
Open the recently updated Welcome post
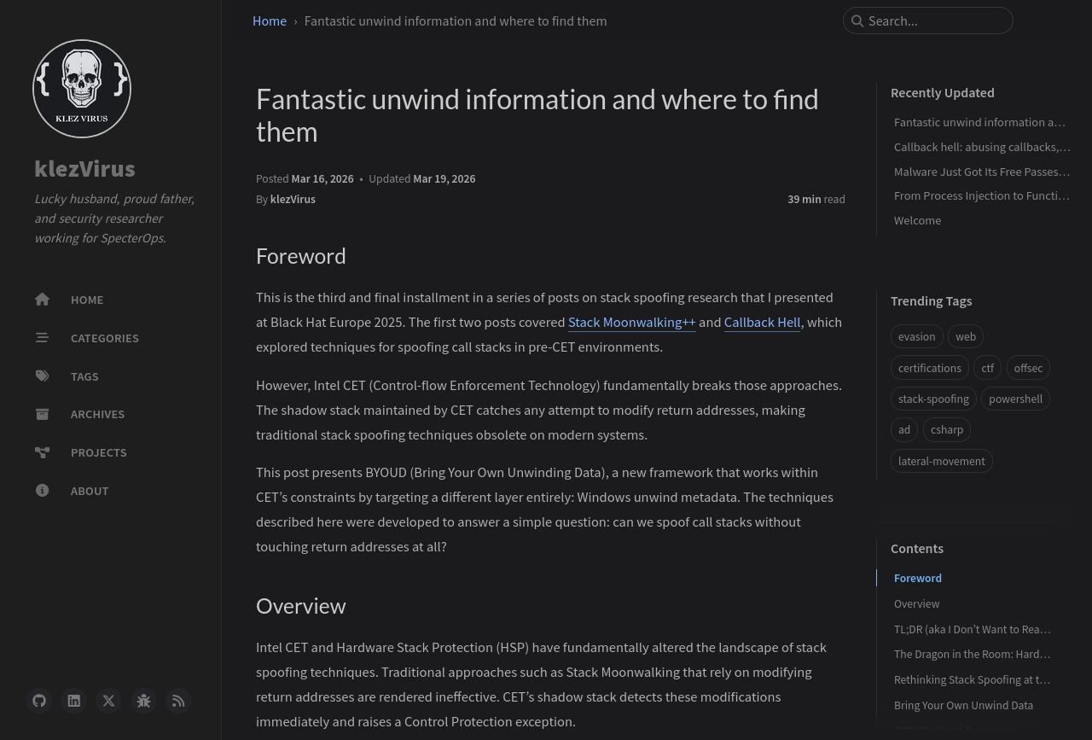click(917, 220)
